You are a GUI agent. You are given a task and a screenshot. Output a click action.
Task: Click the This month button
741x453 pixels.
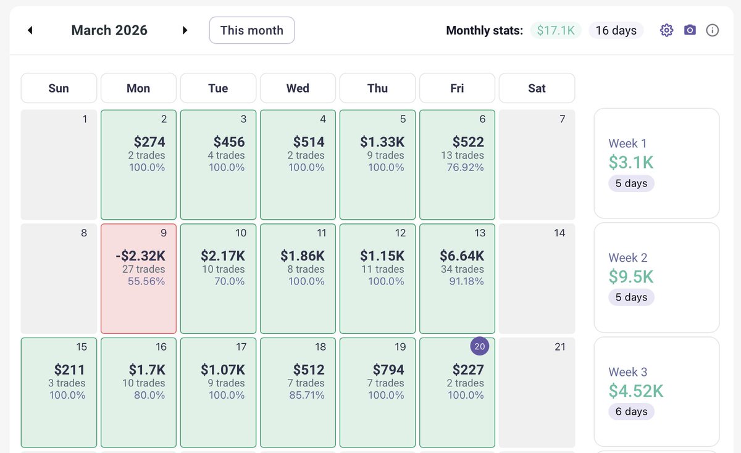tap(251, 30)
